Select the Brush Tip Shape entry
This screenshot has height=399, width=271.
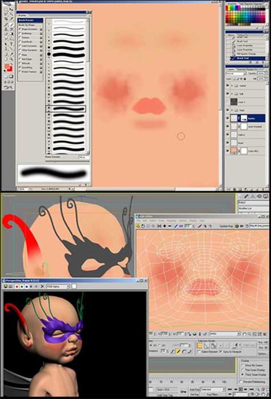coord(26,25)
